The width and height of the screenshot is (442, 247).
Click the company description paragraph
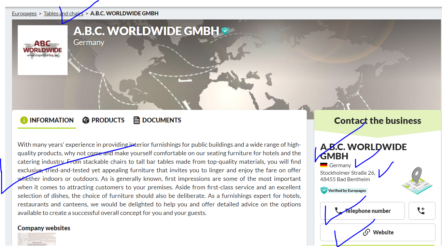(x=159, y=179)
